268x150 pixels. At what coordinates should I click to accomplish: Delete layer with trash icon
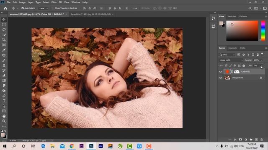(x=261, y=140)
